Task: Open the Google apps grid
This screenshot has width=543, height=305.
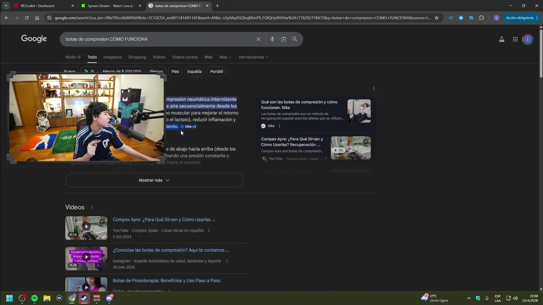Action: click(x=515, y=39)
